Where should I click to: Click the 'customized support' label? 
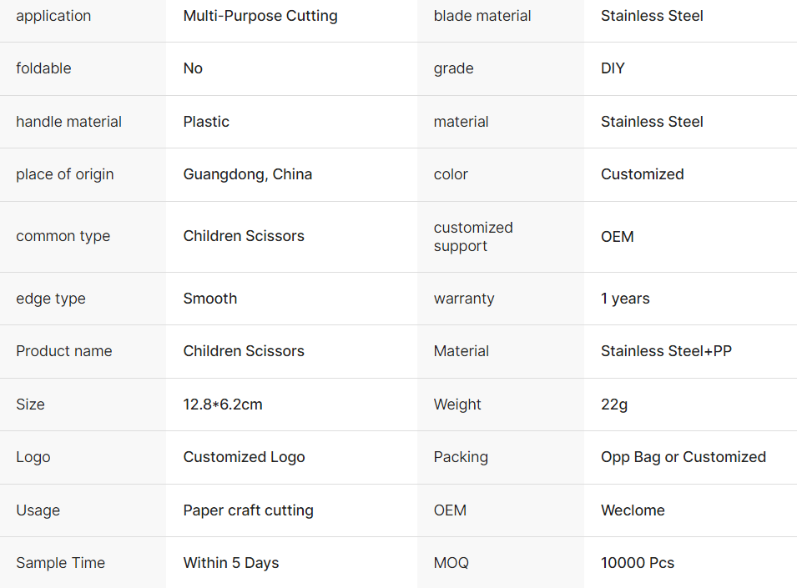[x=473, y=237]
